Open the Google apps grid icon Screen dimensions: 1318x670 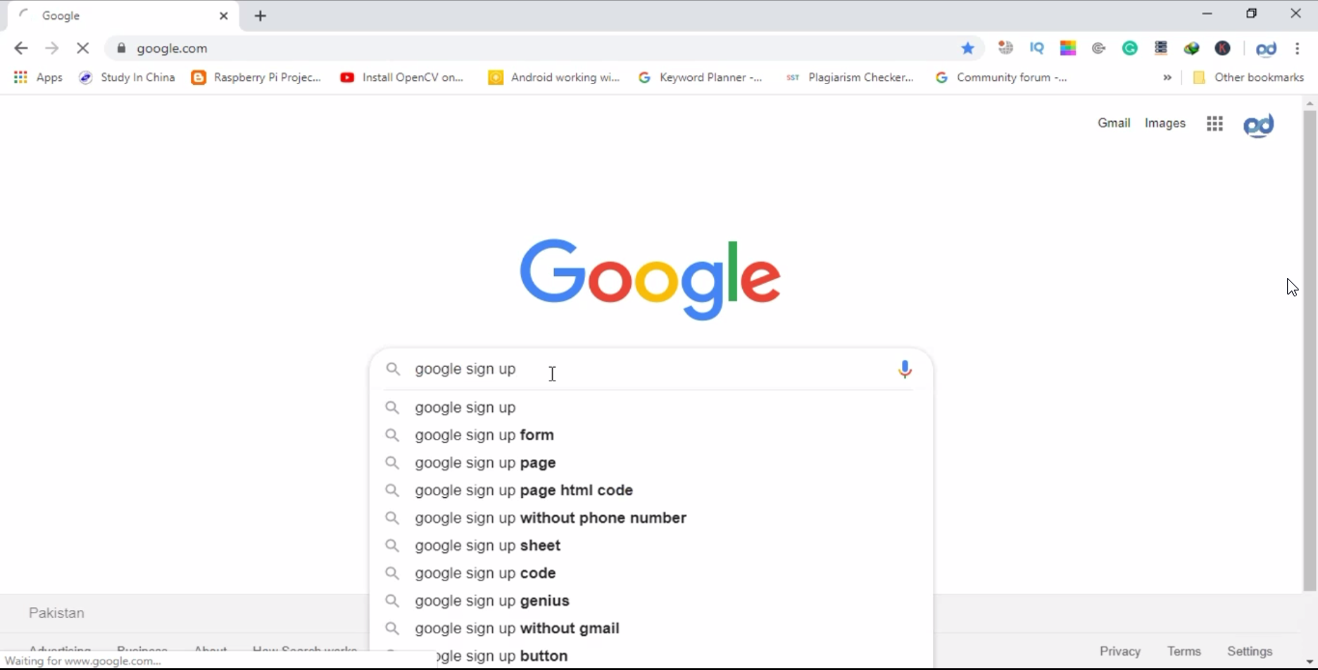point(1215,124)
